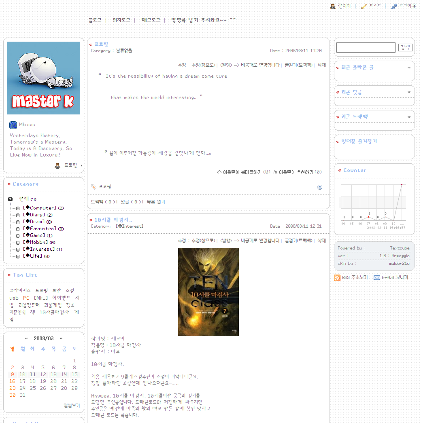421x423 pixels.
Task: Click the 분류없음 category link
Action: coord(124,51)
